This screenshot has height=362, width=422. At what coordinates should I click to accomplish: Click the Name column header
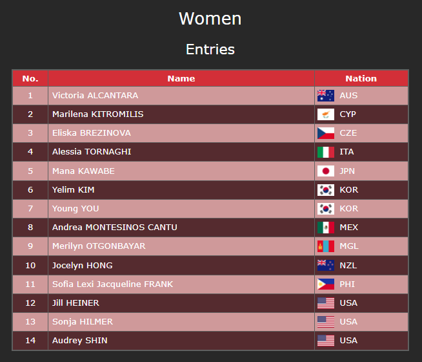coord(181,78)
